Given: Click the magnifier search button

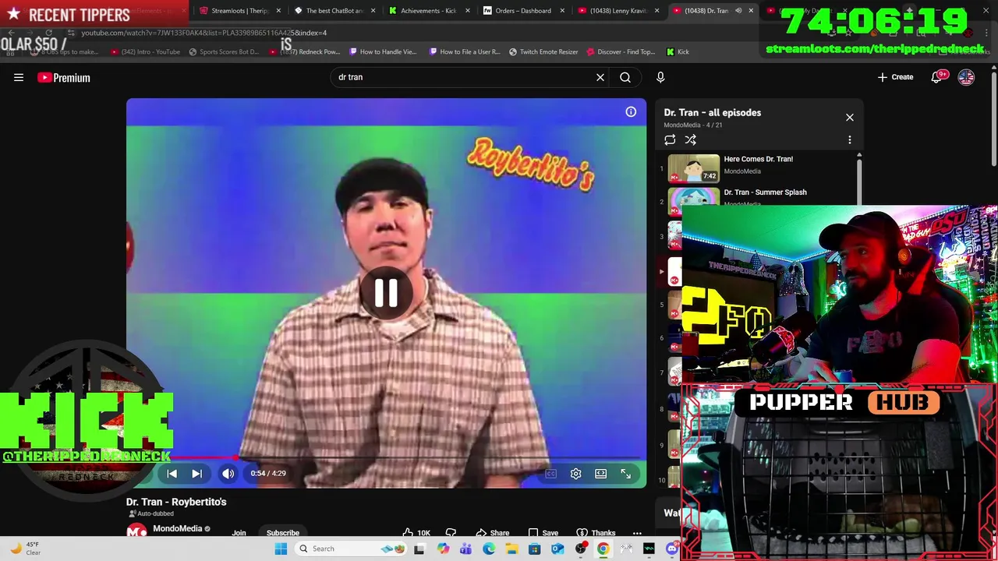Looking at the screenshot, I should pyautogui.click(x=625, y=77).
